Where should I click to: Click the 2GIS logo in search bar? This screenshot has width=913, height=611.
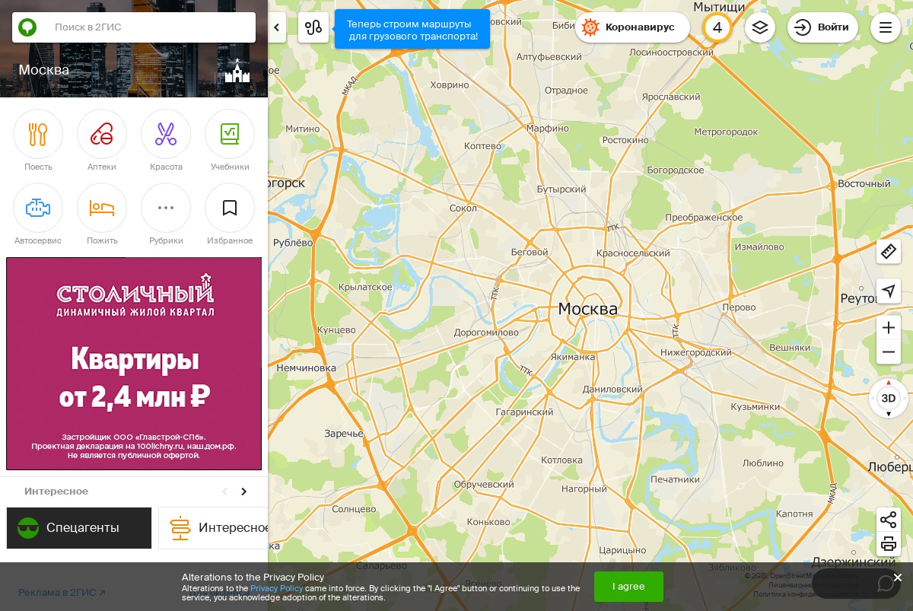27,27
